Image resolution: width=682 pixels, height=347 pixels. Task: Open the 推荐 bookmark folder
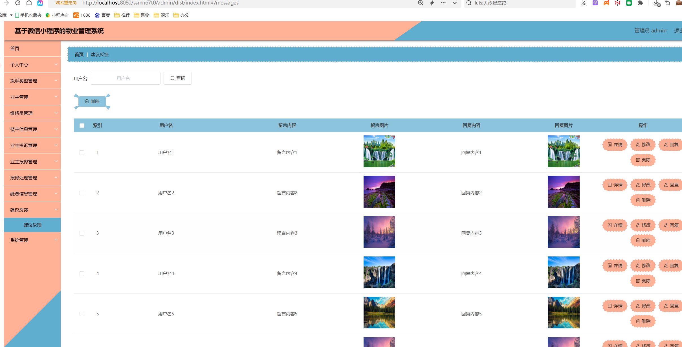tap(122, 15)
